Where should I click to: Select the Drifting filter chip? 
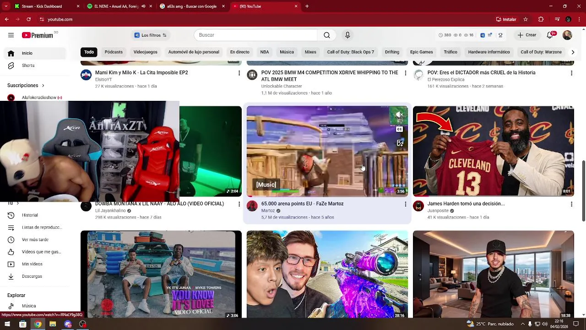(392, 52)
